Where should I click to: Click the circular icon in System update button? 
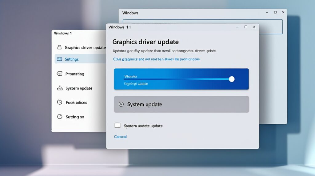121,104
